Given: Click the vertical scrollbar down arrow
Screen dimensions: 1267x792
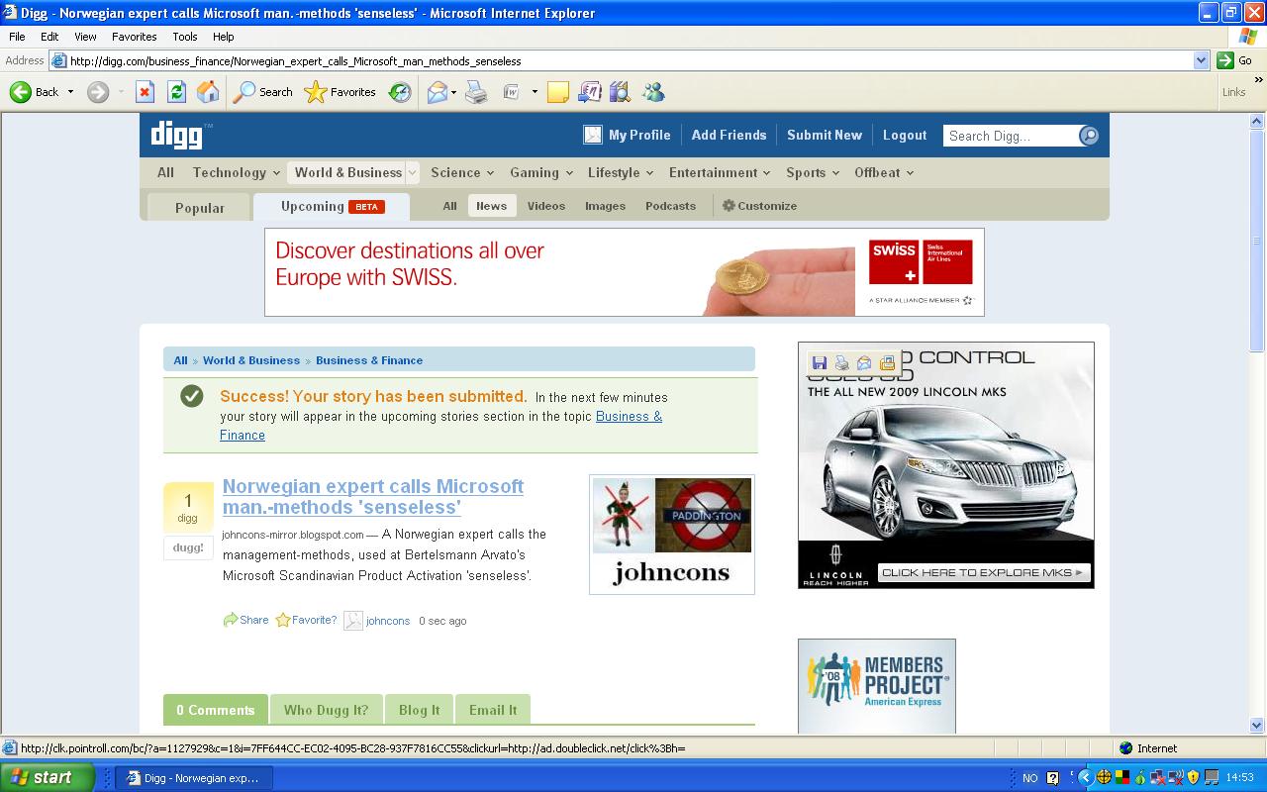Looking at the screenshot, I should tap(1257, 725).
